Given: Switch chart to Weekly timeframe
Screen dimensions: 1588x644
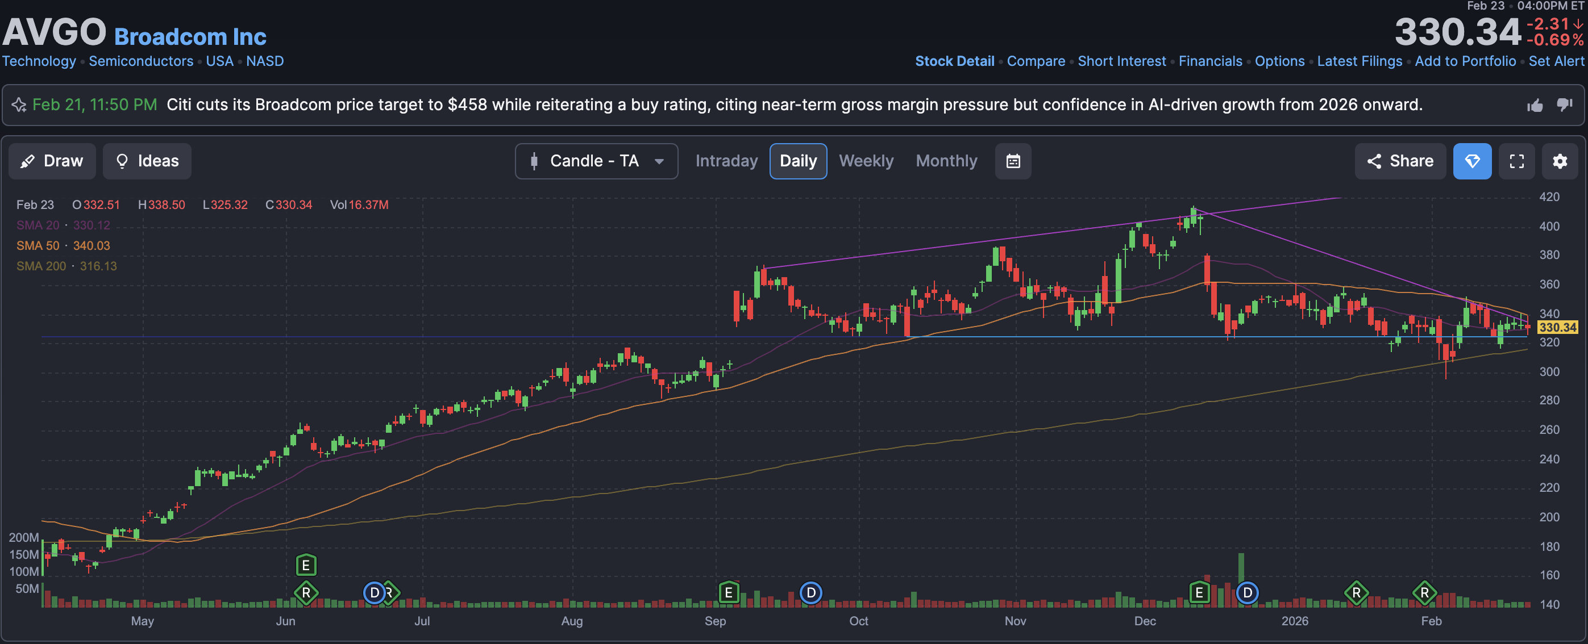Looking at the screenshot, I should click(866, 161).
